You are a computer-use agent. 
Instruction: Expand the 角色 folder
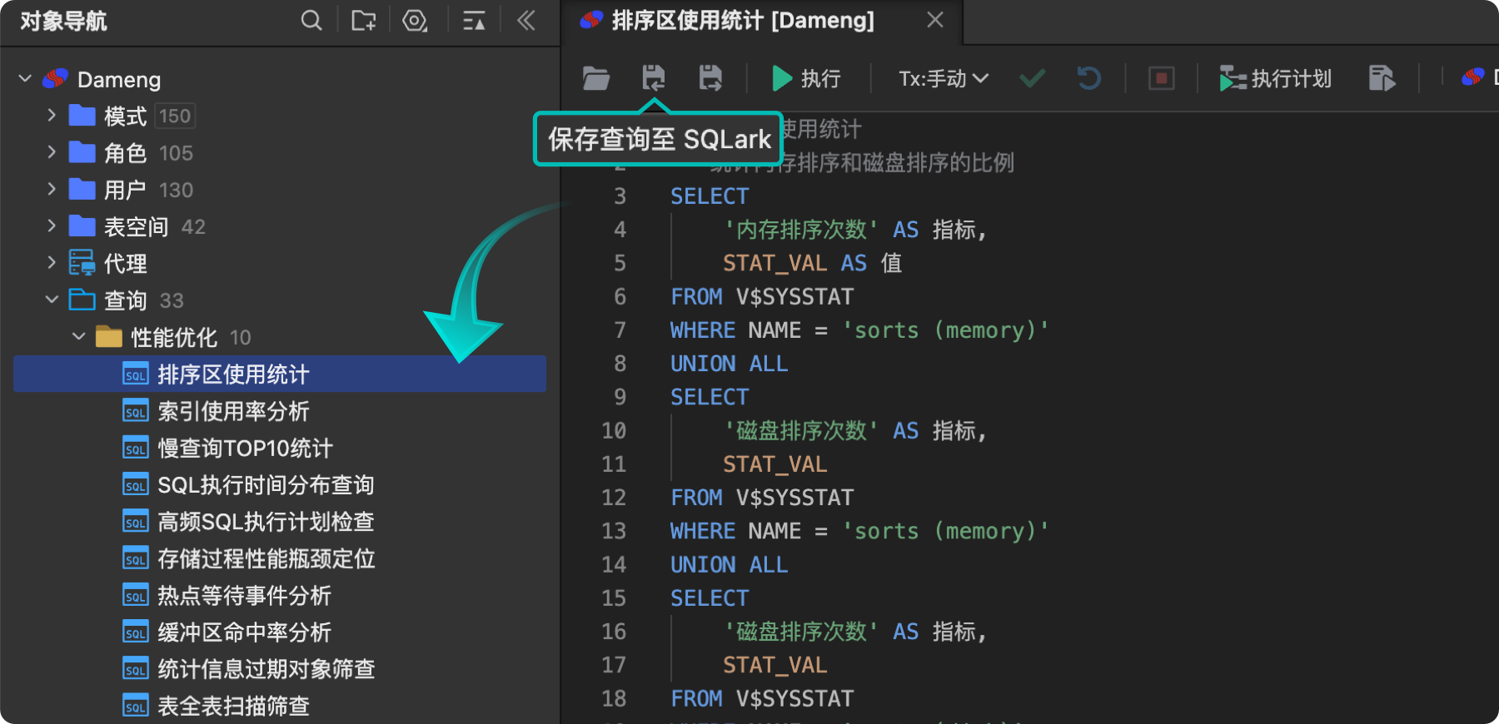pos(52,152)
